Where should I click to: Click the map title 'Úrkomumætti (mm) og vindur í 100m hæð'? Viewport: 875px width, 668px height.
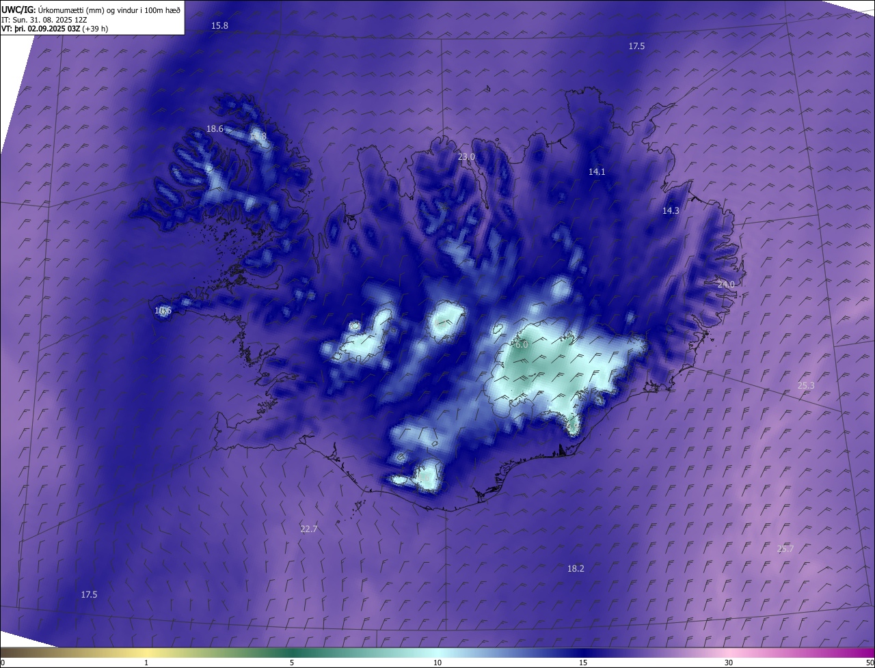[x=109, y=10]
